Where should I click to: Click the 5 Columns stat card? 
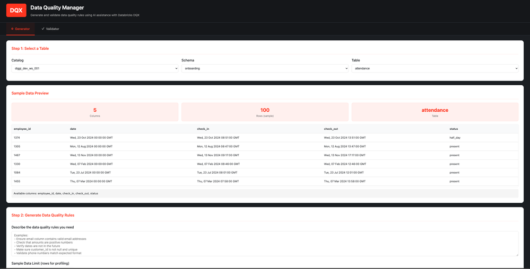(95, 112)
